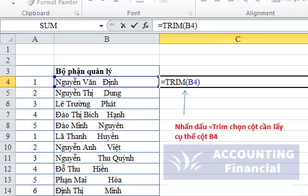The width and height of the screenshot is (308, 196).
Task: Expand the Name Box dropdown arrow
Action: click(101, 26)
